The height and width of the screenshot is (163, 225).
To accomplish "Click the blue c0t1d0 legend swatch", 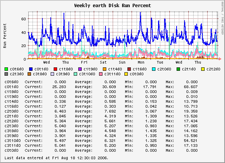I will [31, 69].
